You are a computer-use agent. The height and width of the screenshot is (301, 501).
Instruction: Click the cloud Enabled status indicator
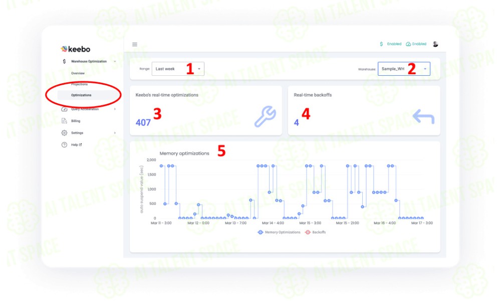[416, 44]
